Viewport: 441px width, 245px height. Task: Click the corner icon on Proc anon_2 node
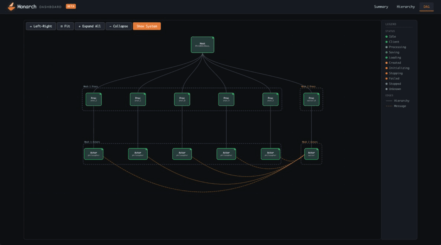[100, 93]
